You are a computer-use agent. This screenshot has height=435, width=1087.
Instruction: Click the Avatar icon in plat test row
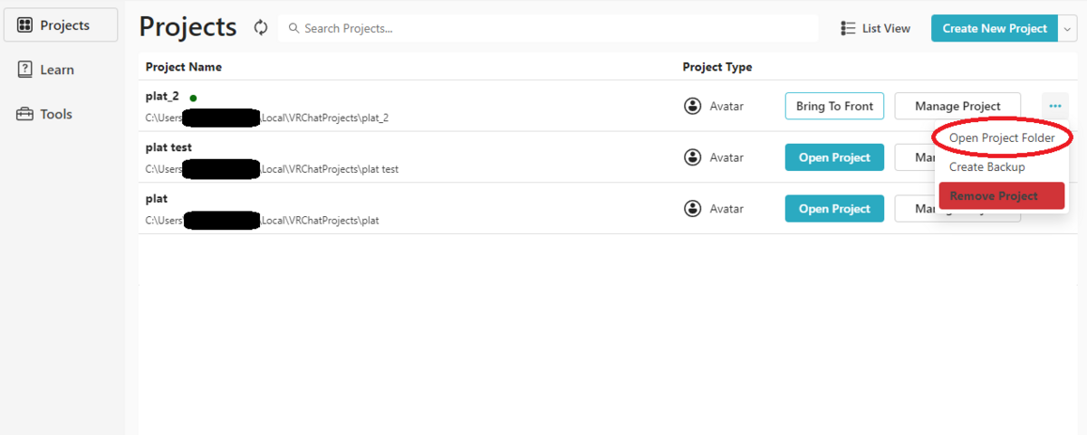(693, 157)
